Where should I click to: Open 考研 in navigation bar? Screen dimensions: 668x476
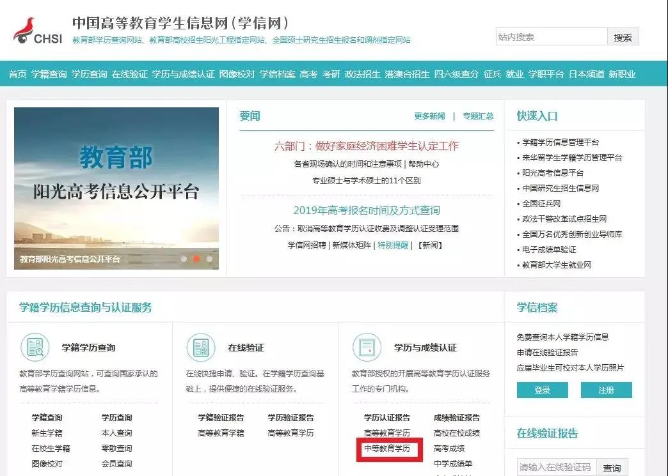click(331, 74)
